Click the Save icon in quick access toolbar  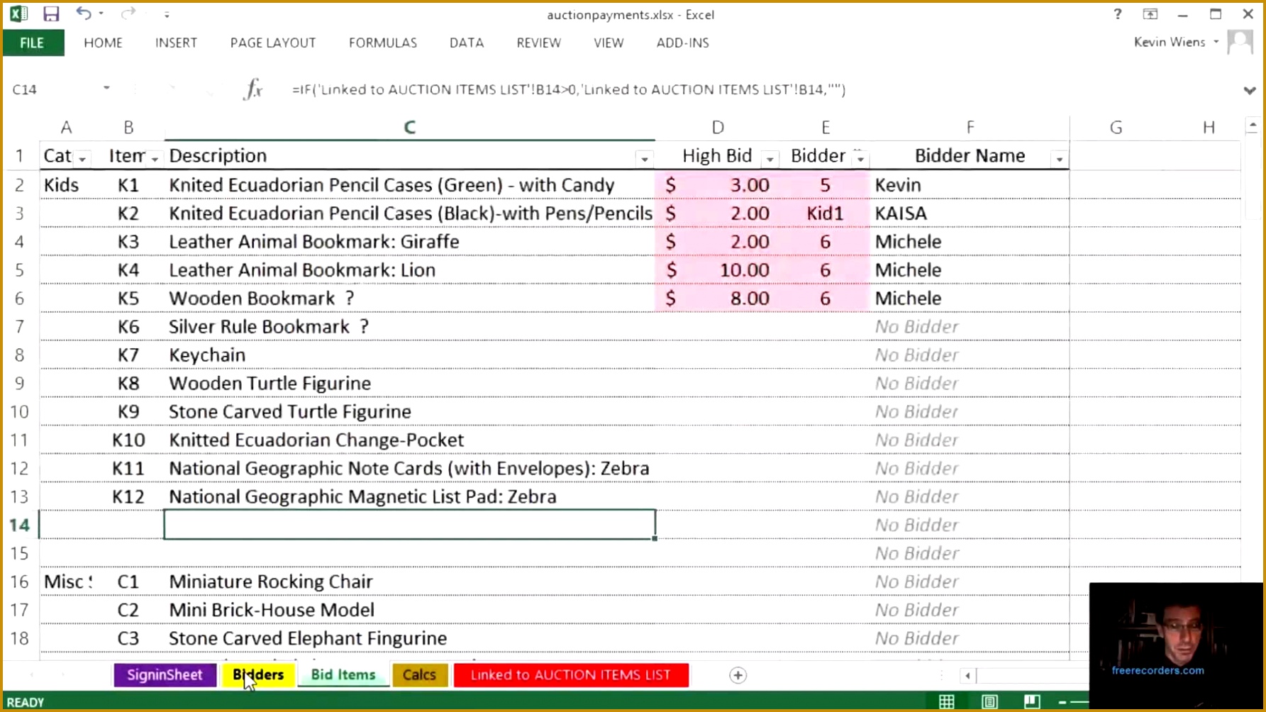51,14
